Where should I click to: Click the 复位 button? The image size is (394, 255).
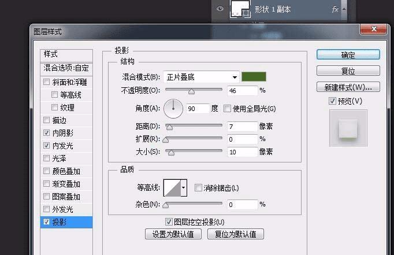348,71
